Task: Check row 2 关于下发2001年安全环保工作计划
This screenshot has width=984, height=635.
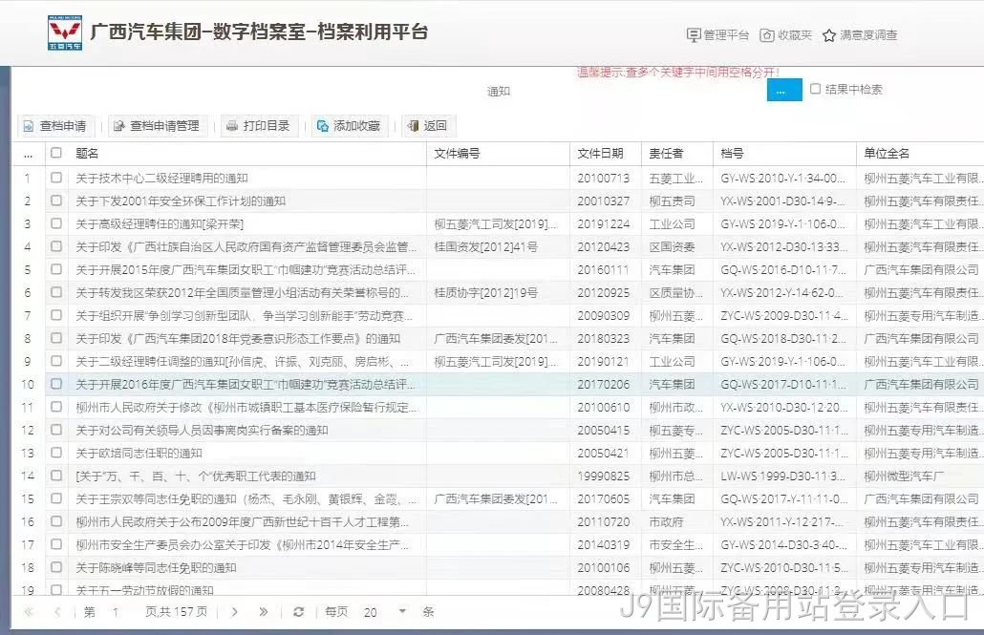Action: (x=56, y=201)
